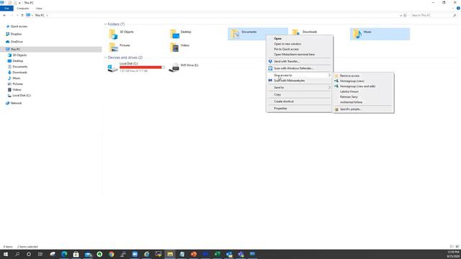This screenshot has width=461, height=259.
Task: Select the Music folder icon in Folders
Action: pos(357,34)
